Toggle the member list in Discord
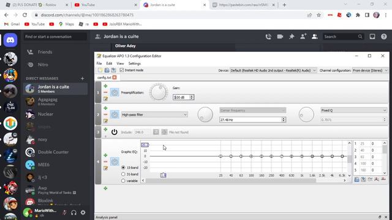The image size is (392, 220). [x=315, y=37]
